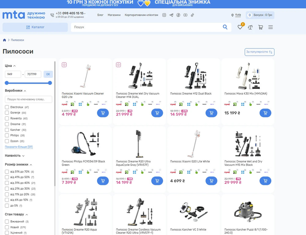Open the hamburger menu icon

pos(271,27)
